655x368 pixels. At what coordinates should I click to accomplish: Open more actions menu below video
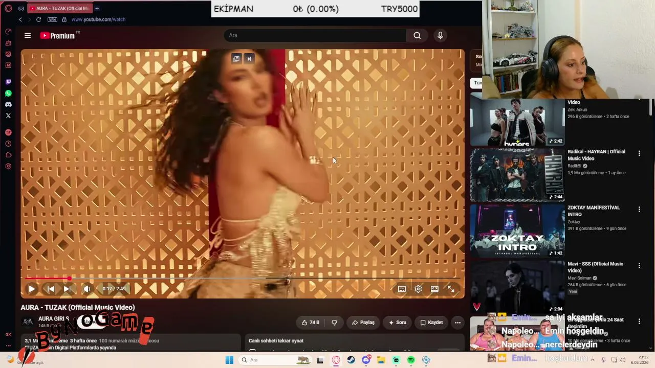(x=457, y=323)
